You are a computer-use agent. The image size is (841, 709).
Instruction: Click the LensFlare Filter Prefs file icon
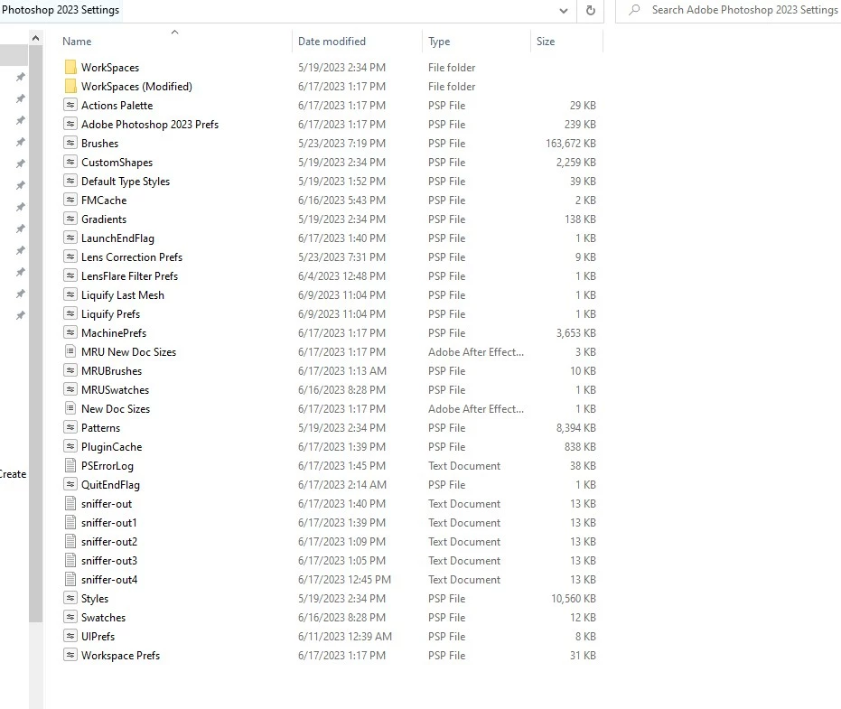click(x=70, y=275)
